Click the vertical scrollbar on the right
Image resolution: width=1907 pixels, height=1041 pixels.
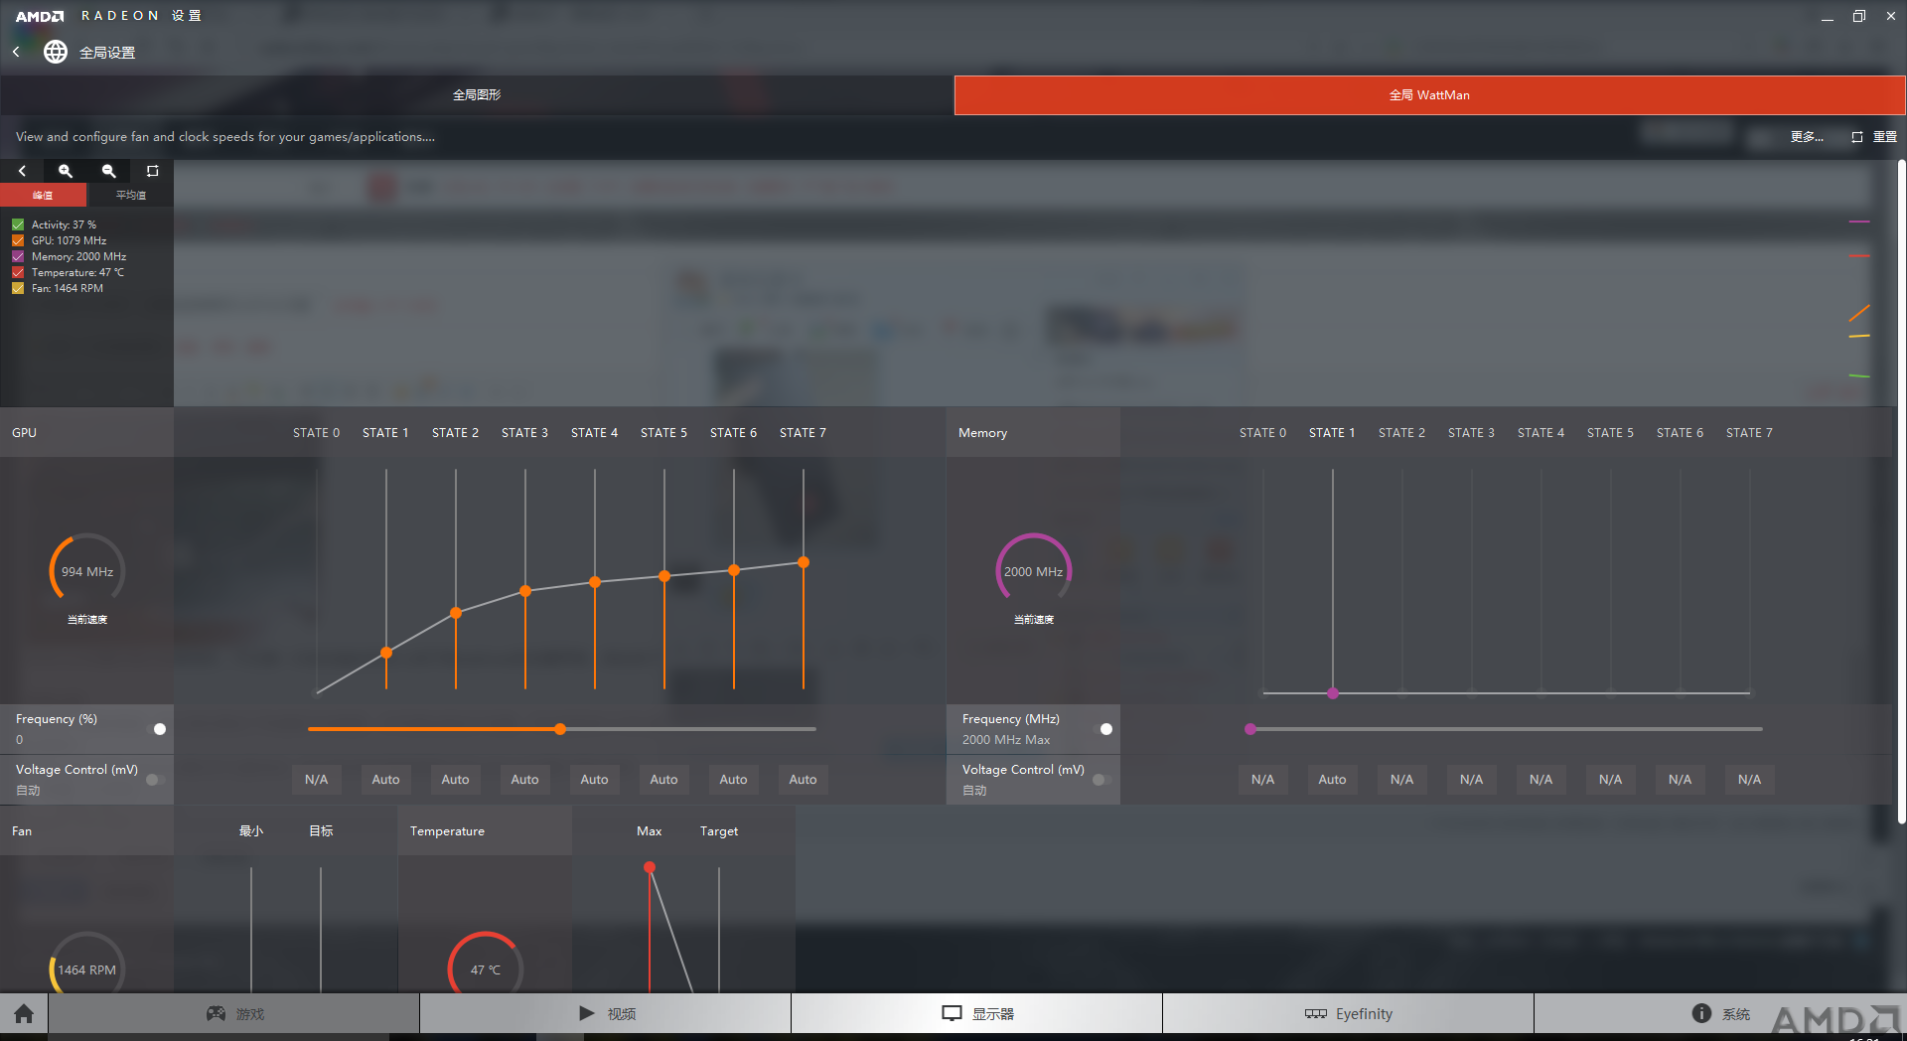point(1901,492)
